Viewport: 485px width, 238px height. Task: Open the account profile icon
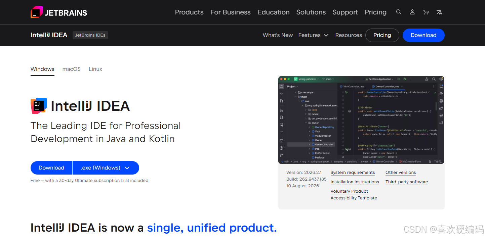pyautogui.click(x=412, y=12)
